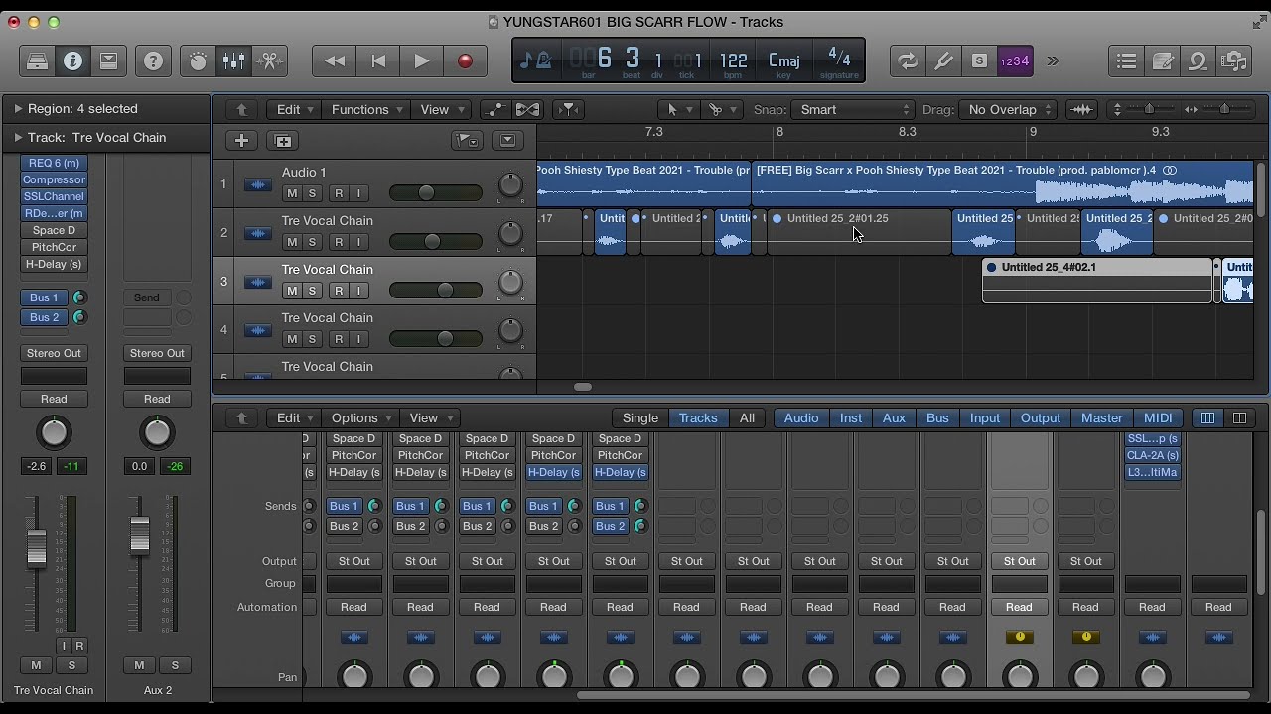The height and width of the screenshot is (714, 1271).
Task: Toggle the Inspector info button
Action: (x=72, y=61)
